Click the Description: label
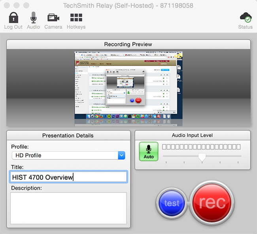Screen dimensions: 257x234 point(26,188)
